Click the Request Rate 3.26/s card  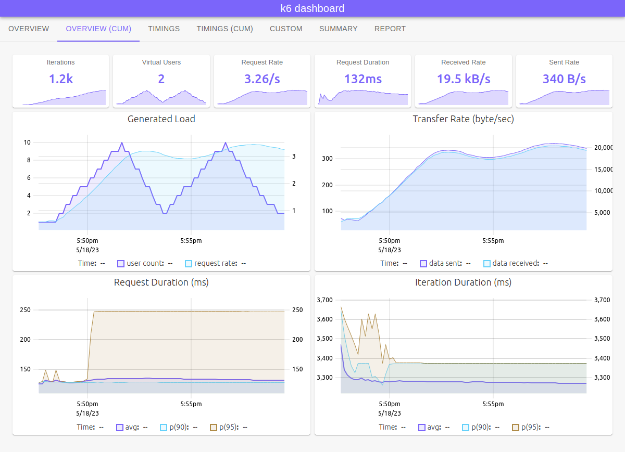click(262, 81)
